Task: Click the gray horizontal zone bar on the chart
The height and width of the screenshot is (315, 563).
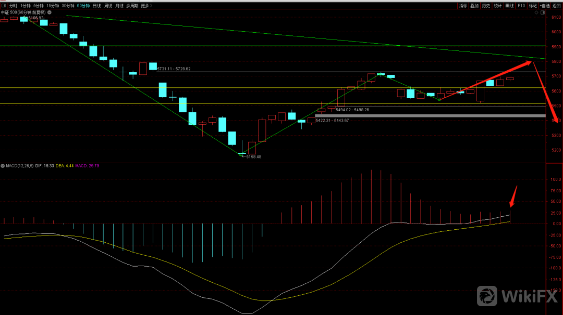Action: 430,115
